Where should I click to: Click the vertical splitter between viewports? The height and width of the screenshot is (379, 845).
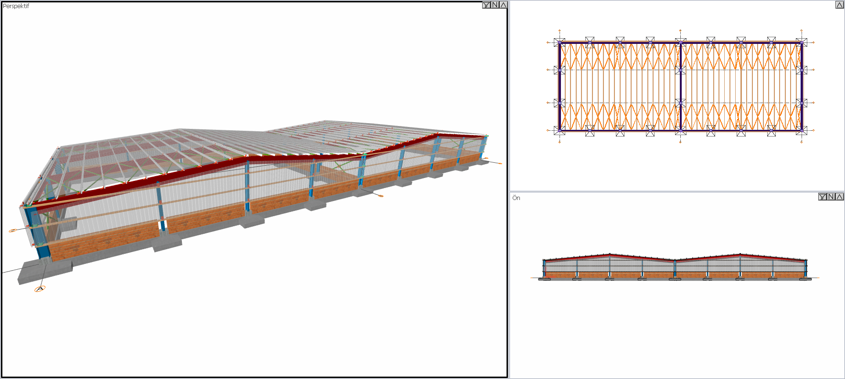(508, 189)
